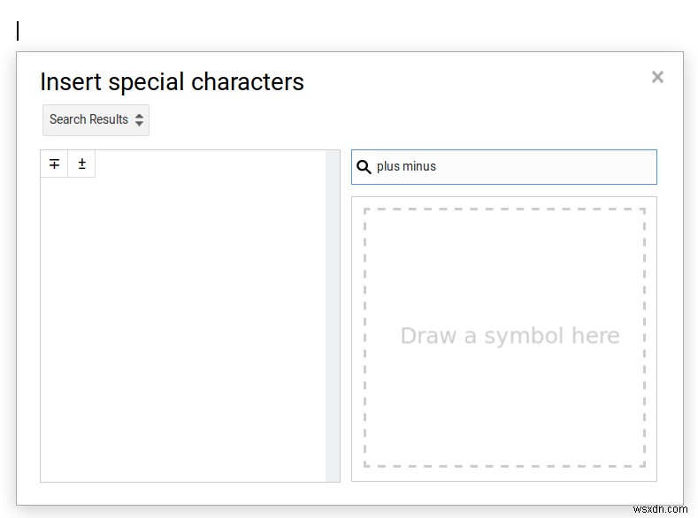Screen dimensions: 698x518
Task: Click inside the dashed drawing canvas
Action: tap(504, 265)
